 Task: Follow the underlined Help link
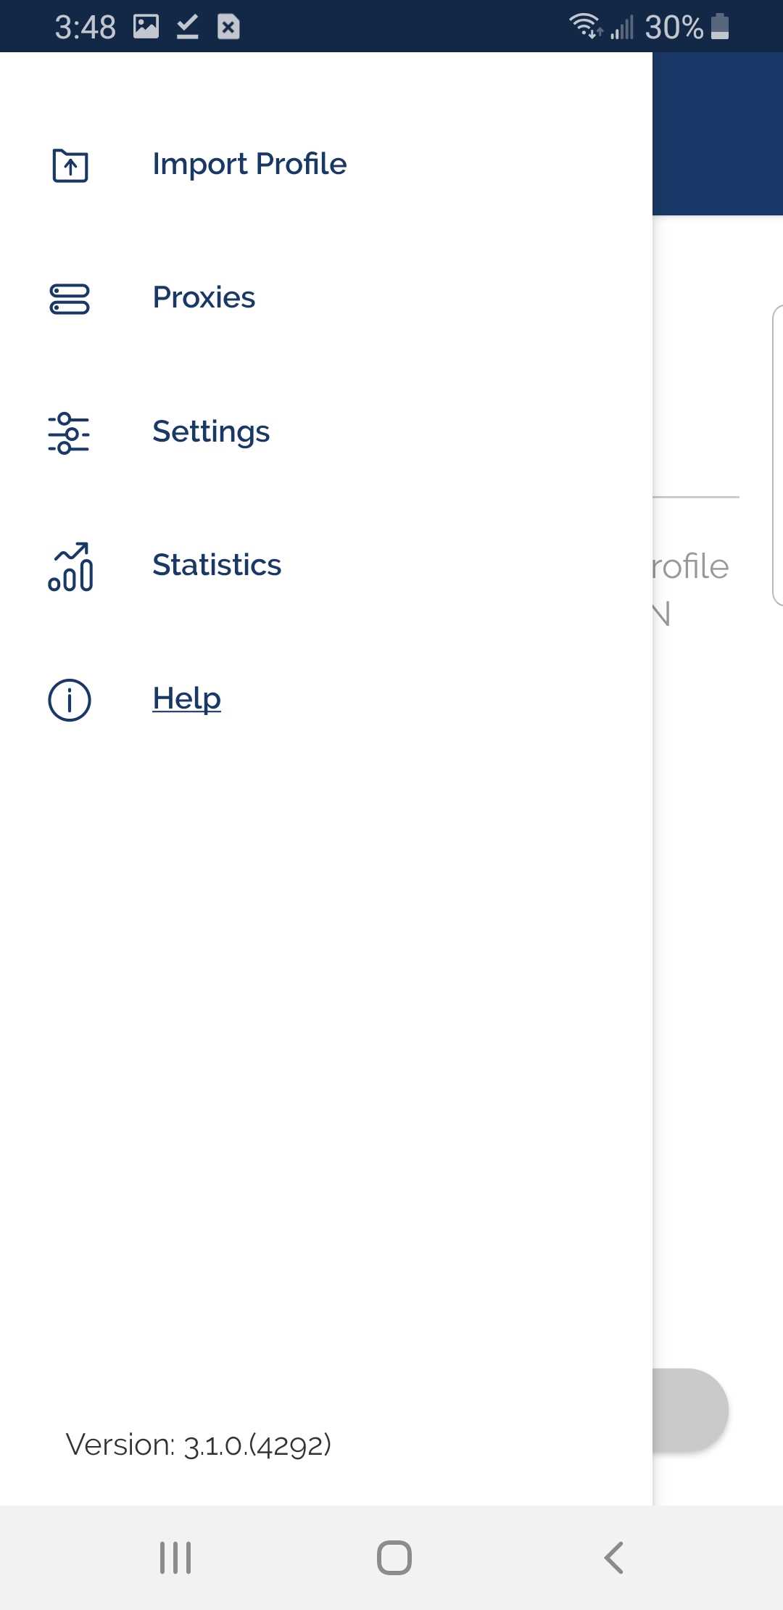pyautogui.click(x=186, y=698)
